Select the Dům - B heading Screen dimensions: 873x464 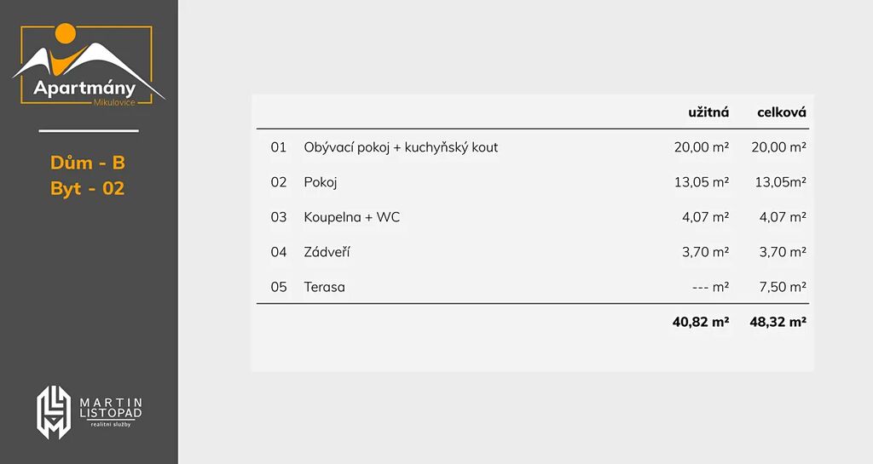coord(88,163)
